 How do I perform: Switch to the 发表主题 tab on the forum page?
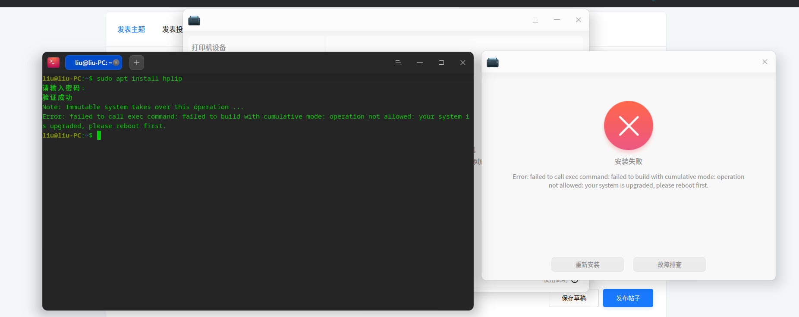click(131, 29)
